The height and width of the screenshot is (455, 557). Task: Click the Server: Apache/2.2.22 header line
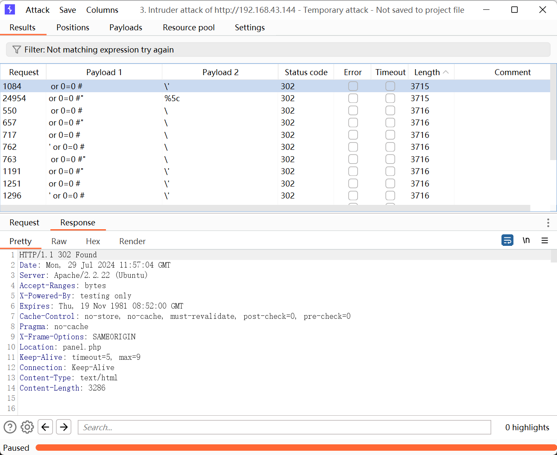click(x=83, y=275)
